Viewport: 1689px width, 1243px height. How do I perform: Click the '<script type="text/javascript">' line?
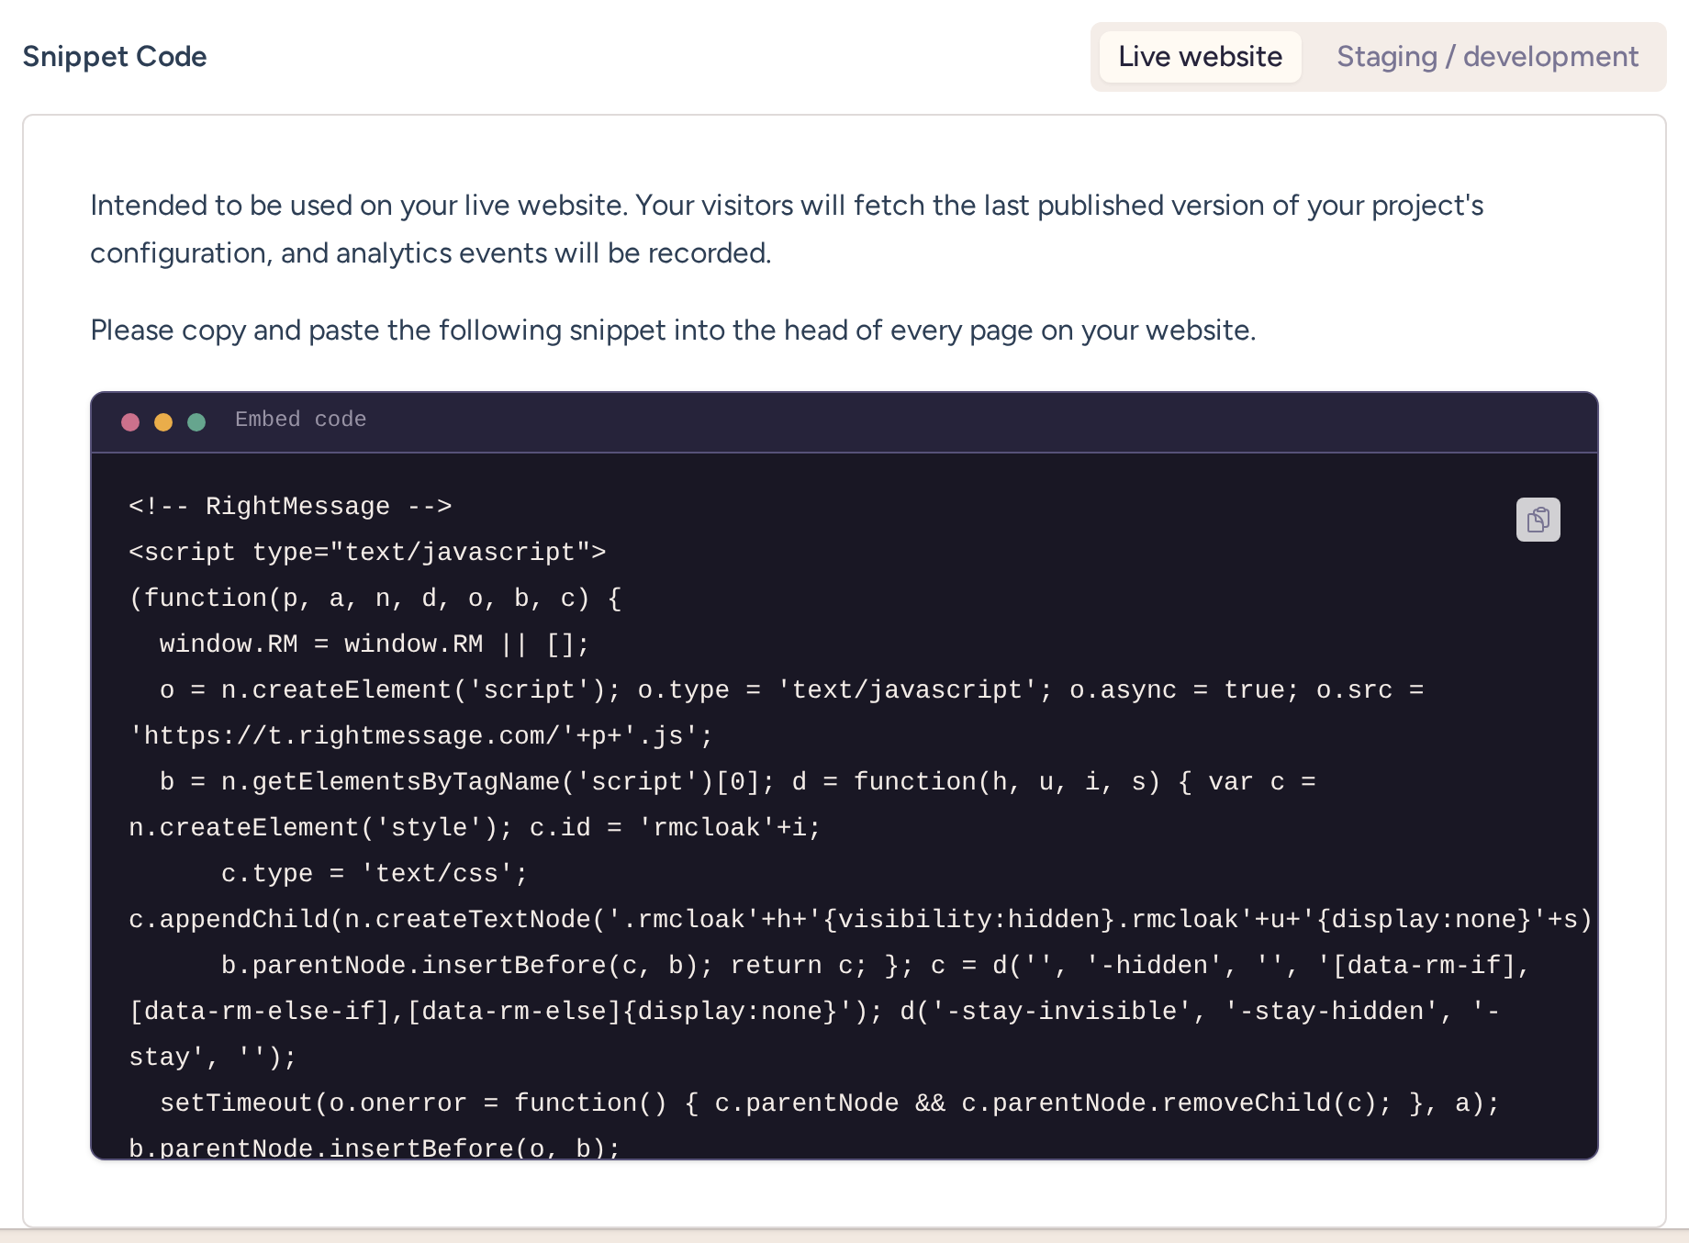(367, 553)
